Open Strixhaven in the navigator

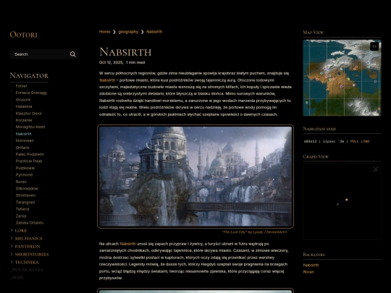tap(25, 195)
